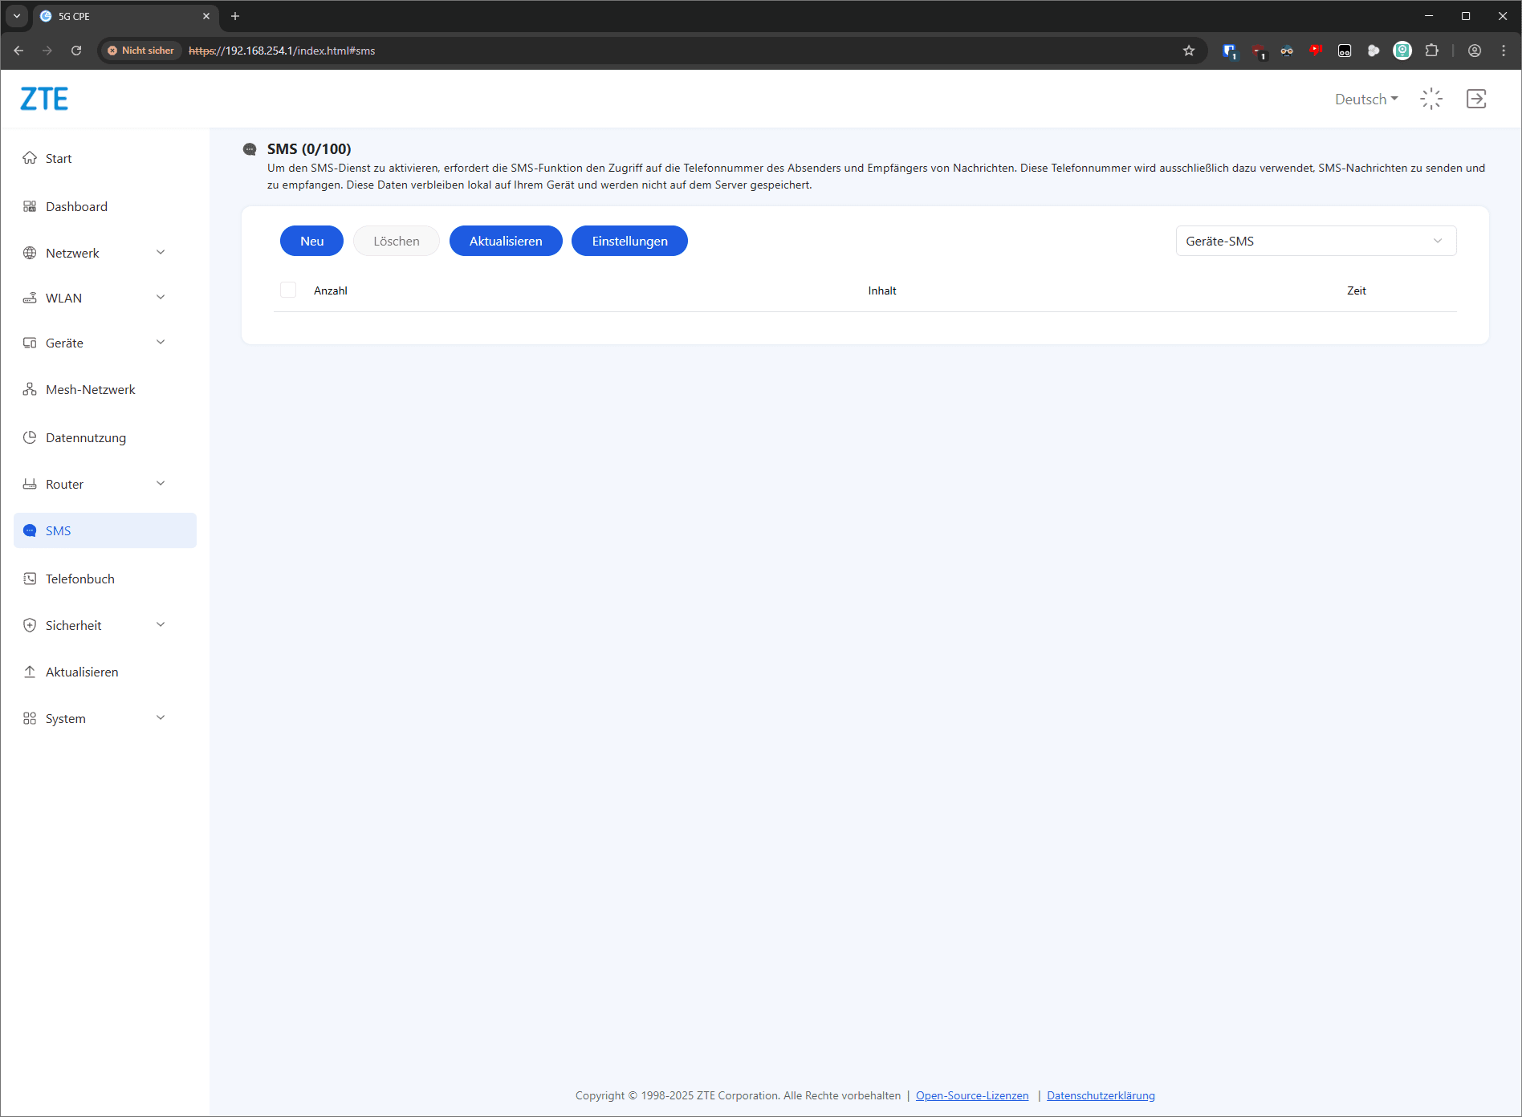1522x1117 pixels.
Task: Click the Router icon in sidebar
Action: 30,484
